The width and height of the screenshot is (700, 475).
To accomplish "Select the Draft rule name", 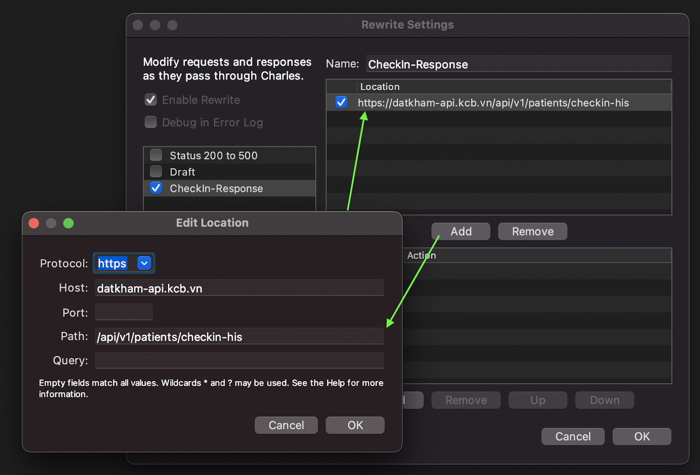I will (x=182, y=172).
